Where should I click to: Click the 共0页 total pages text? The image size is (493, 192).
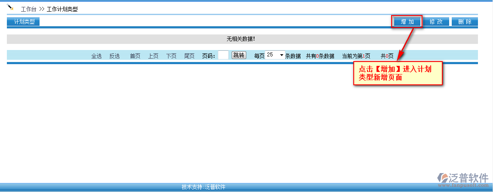(x=387, y=56)
